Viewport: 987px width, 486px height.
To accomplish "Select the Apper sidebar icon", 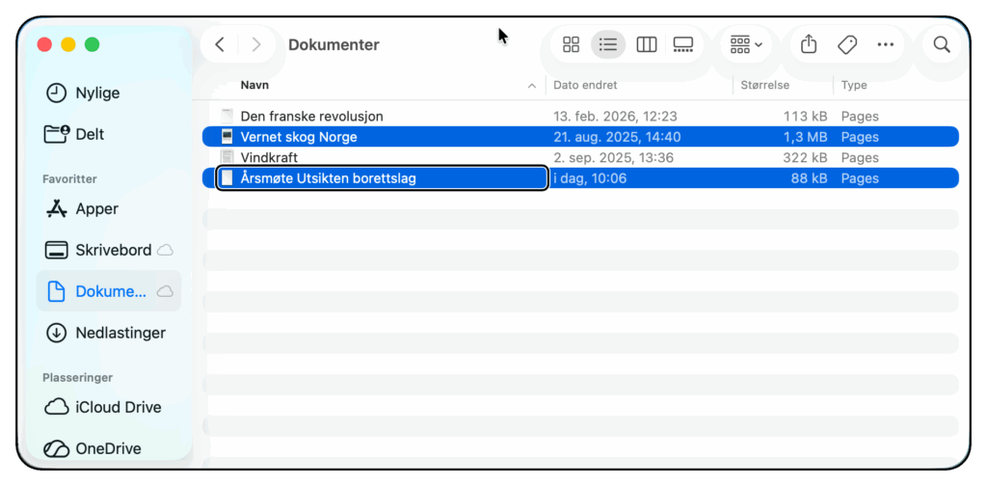I will [57, 208].
